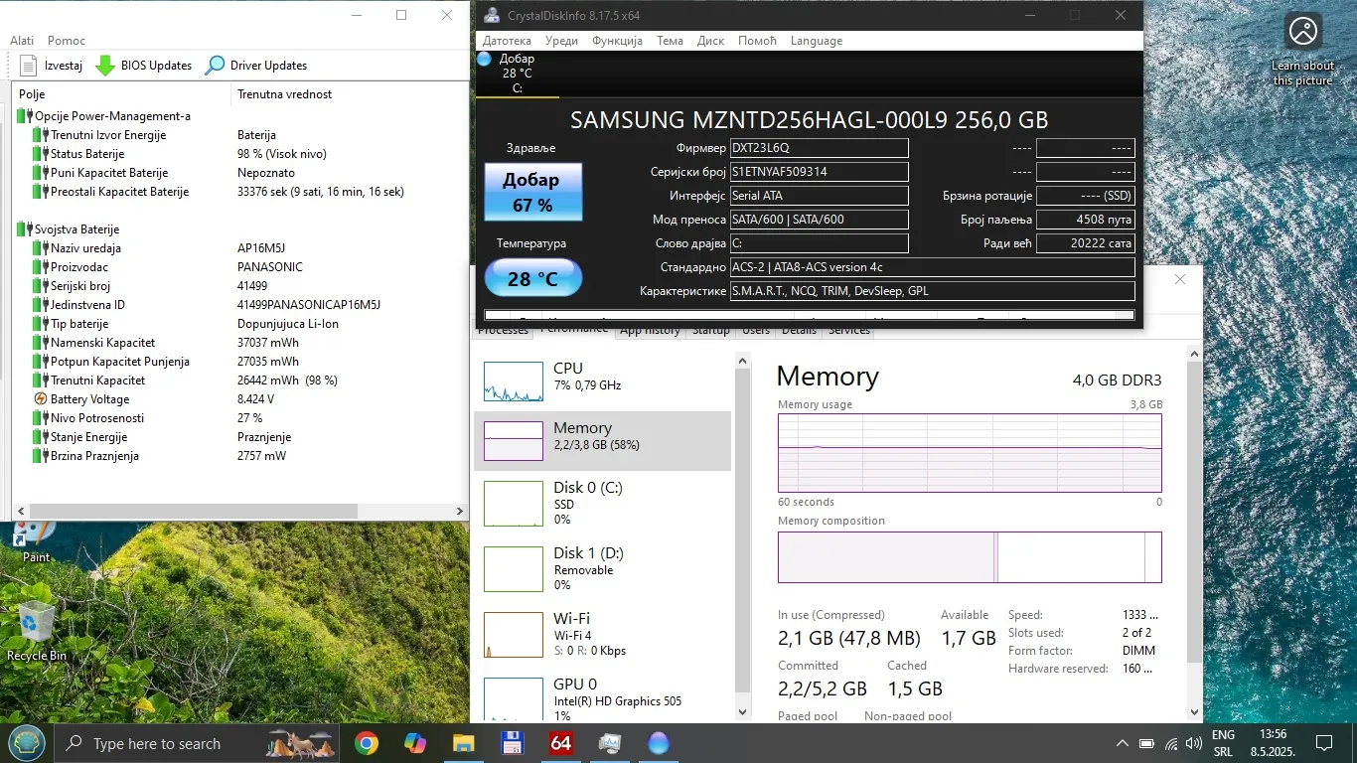
Task: Click the green BIOS Updates arrow icon
Action: tap(105, 66)
